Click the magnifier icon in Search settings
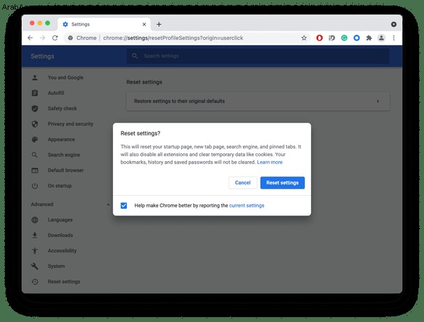The image size is (424, 322). 135,56
